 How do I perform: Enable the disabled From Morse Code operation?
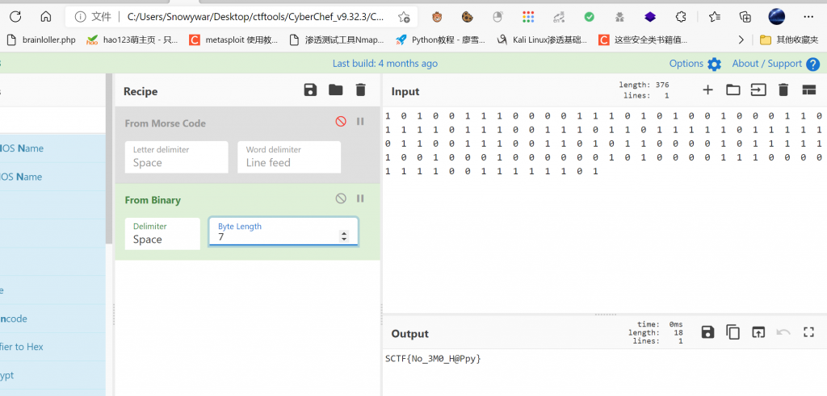pyautogui.click(x=341, y=122)
